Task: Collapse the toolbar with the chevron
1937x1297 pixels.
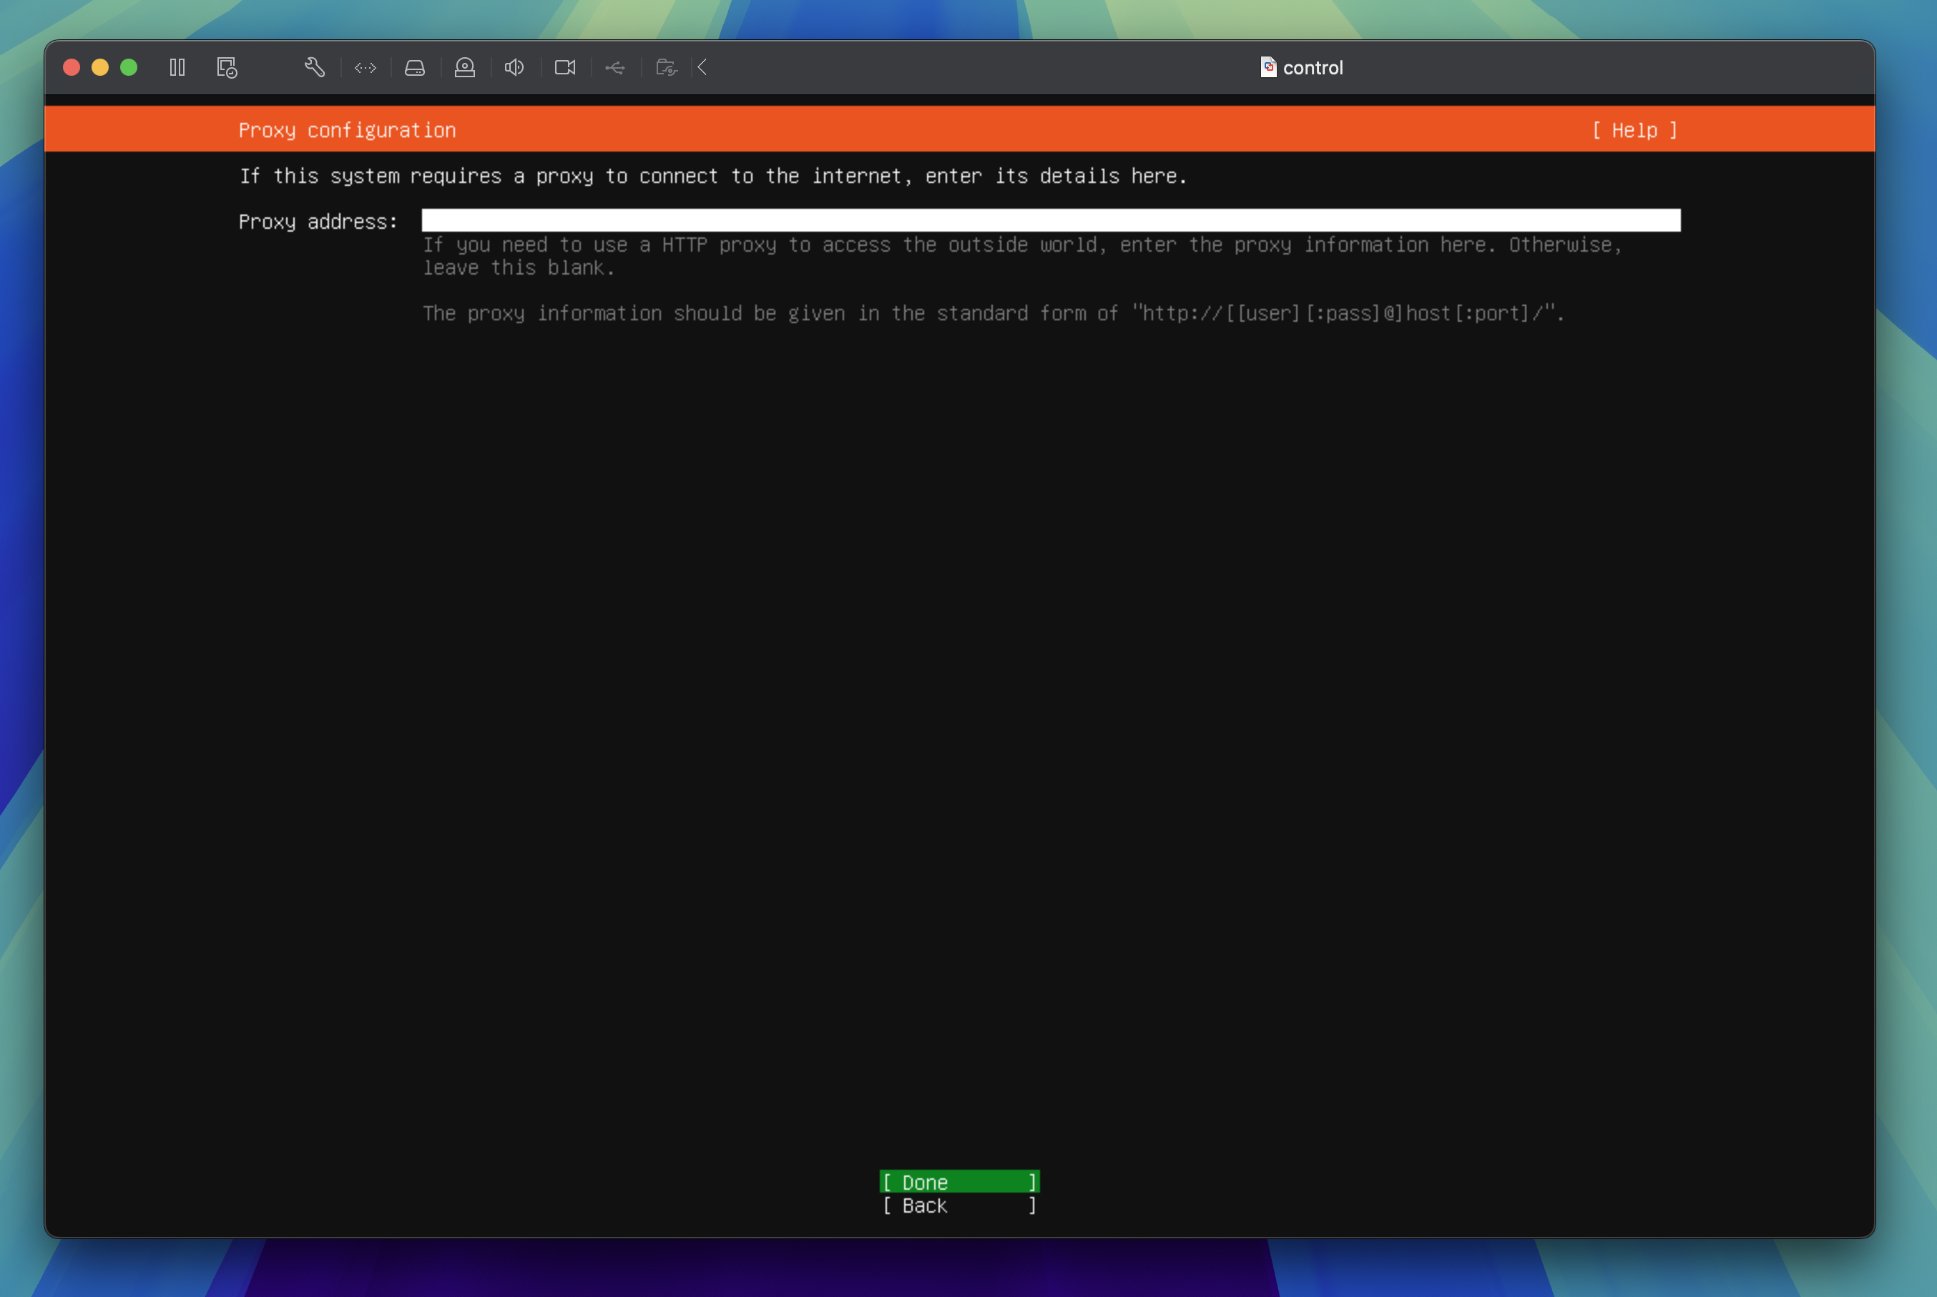Action: [702, 67]
